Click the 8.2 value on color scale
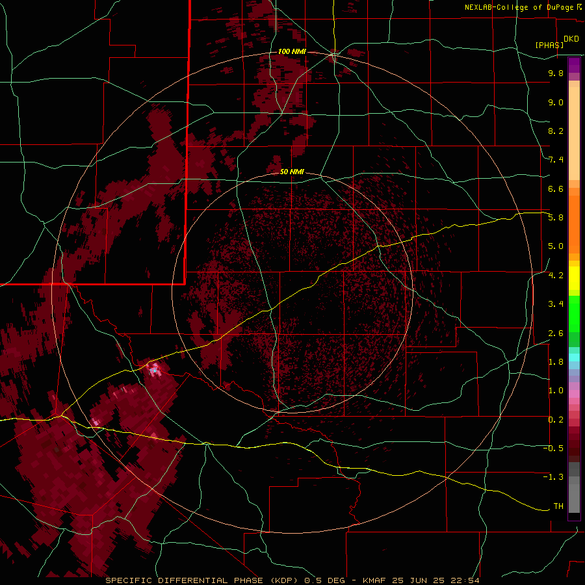The width and height of the screenshot is (585, 585). 556,131
